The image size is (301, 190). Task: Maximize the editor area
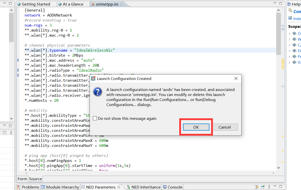pyautogui.click(x=281, y=4)
